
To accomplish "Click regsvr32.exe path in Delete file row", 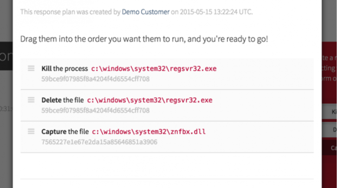I will pos(149,100).
